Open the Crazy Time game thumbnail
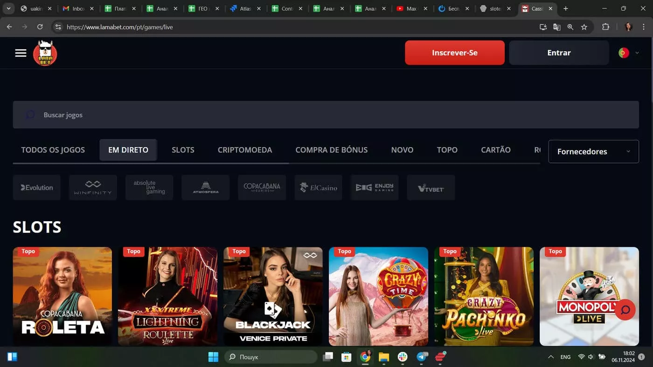Image resolution: width=653 pixels, height=367 pixels. point(378,296)
